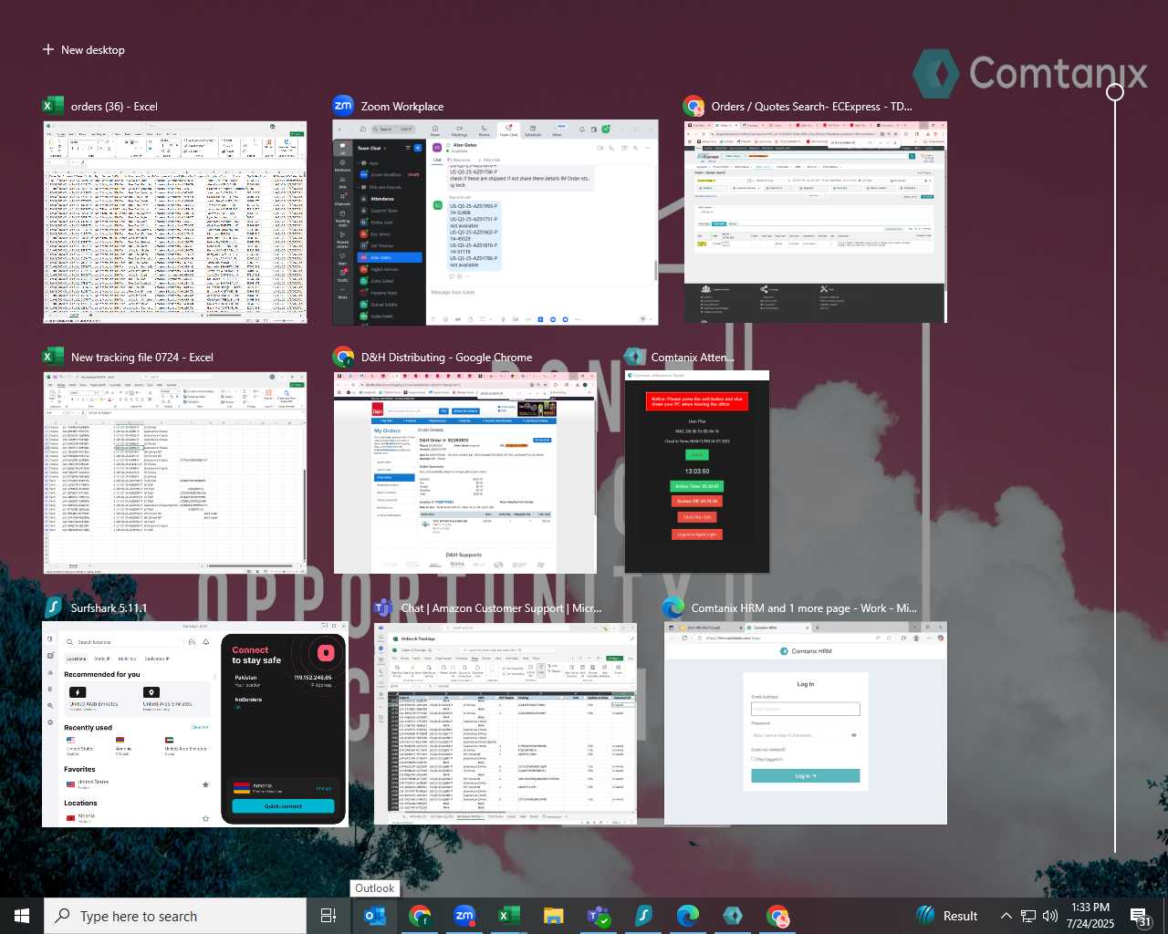Viewport: 1168px width, 934px height.
Task: Switch to Comtanix HRM Edge window thumbnail
Action: tap(806, 723)
